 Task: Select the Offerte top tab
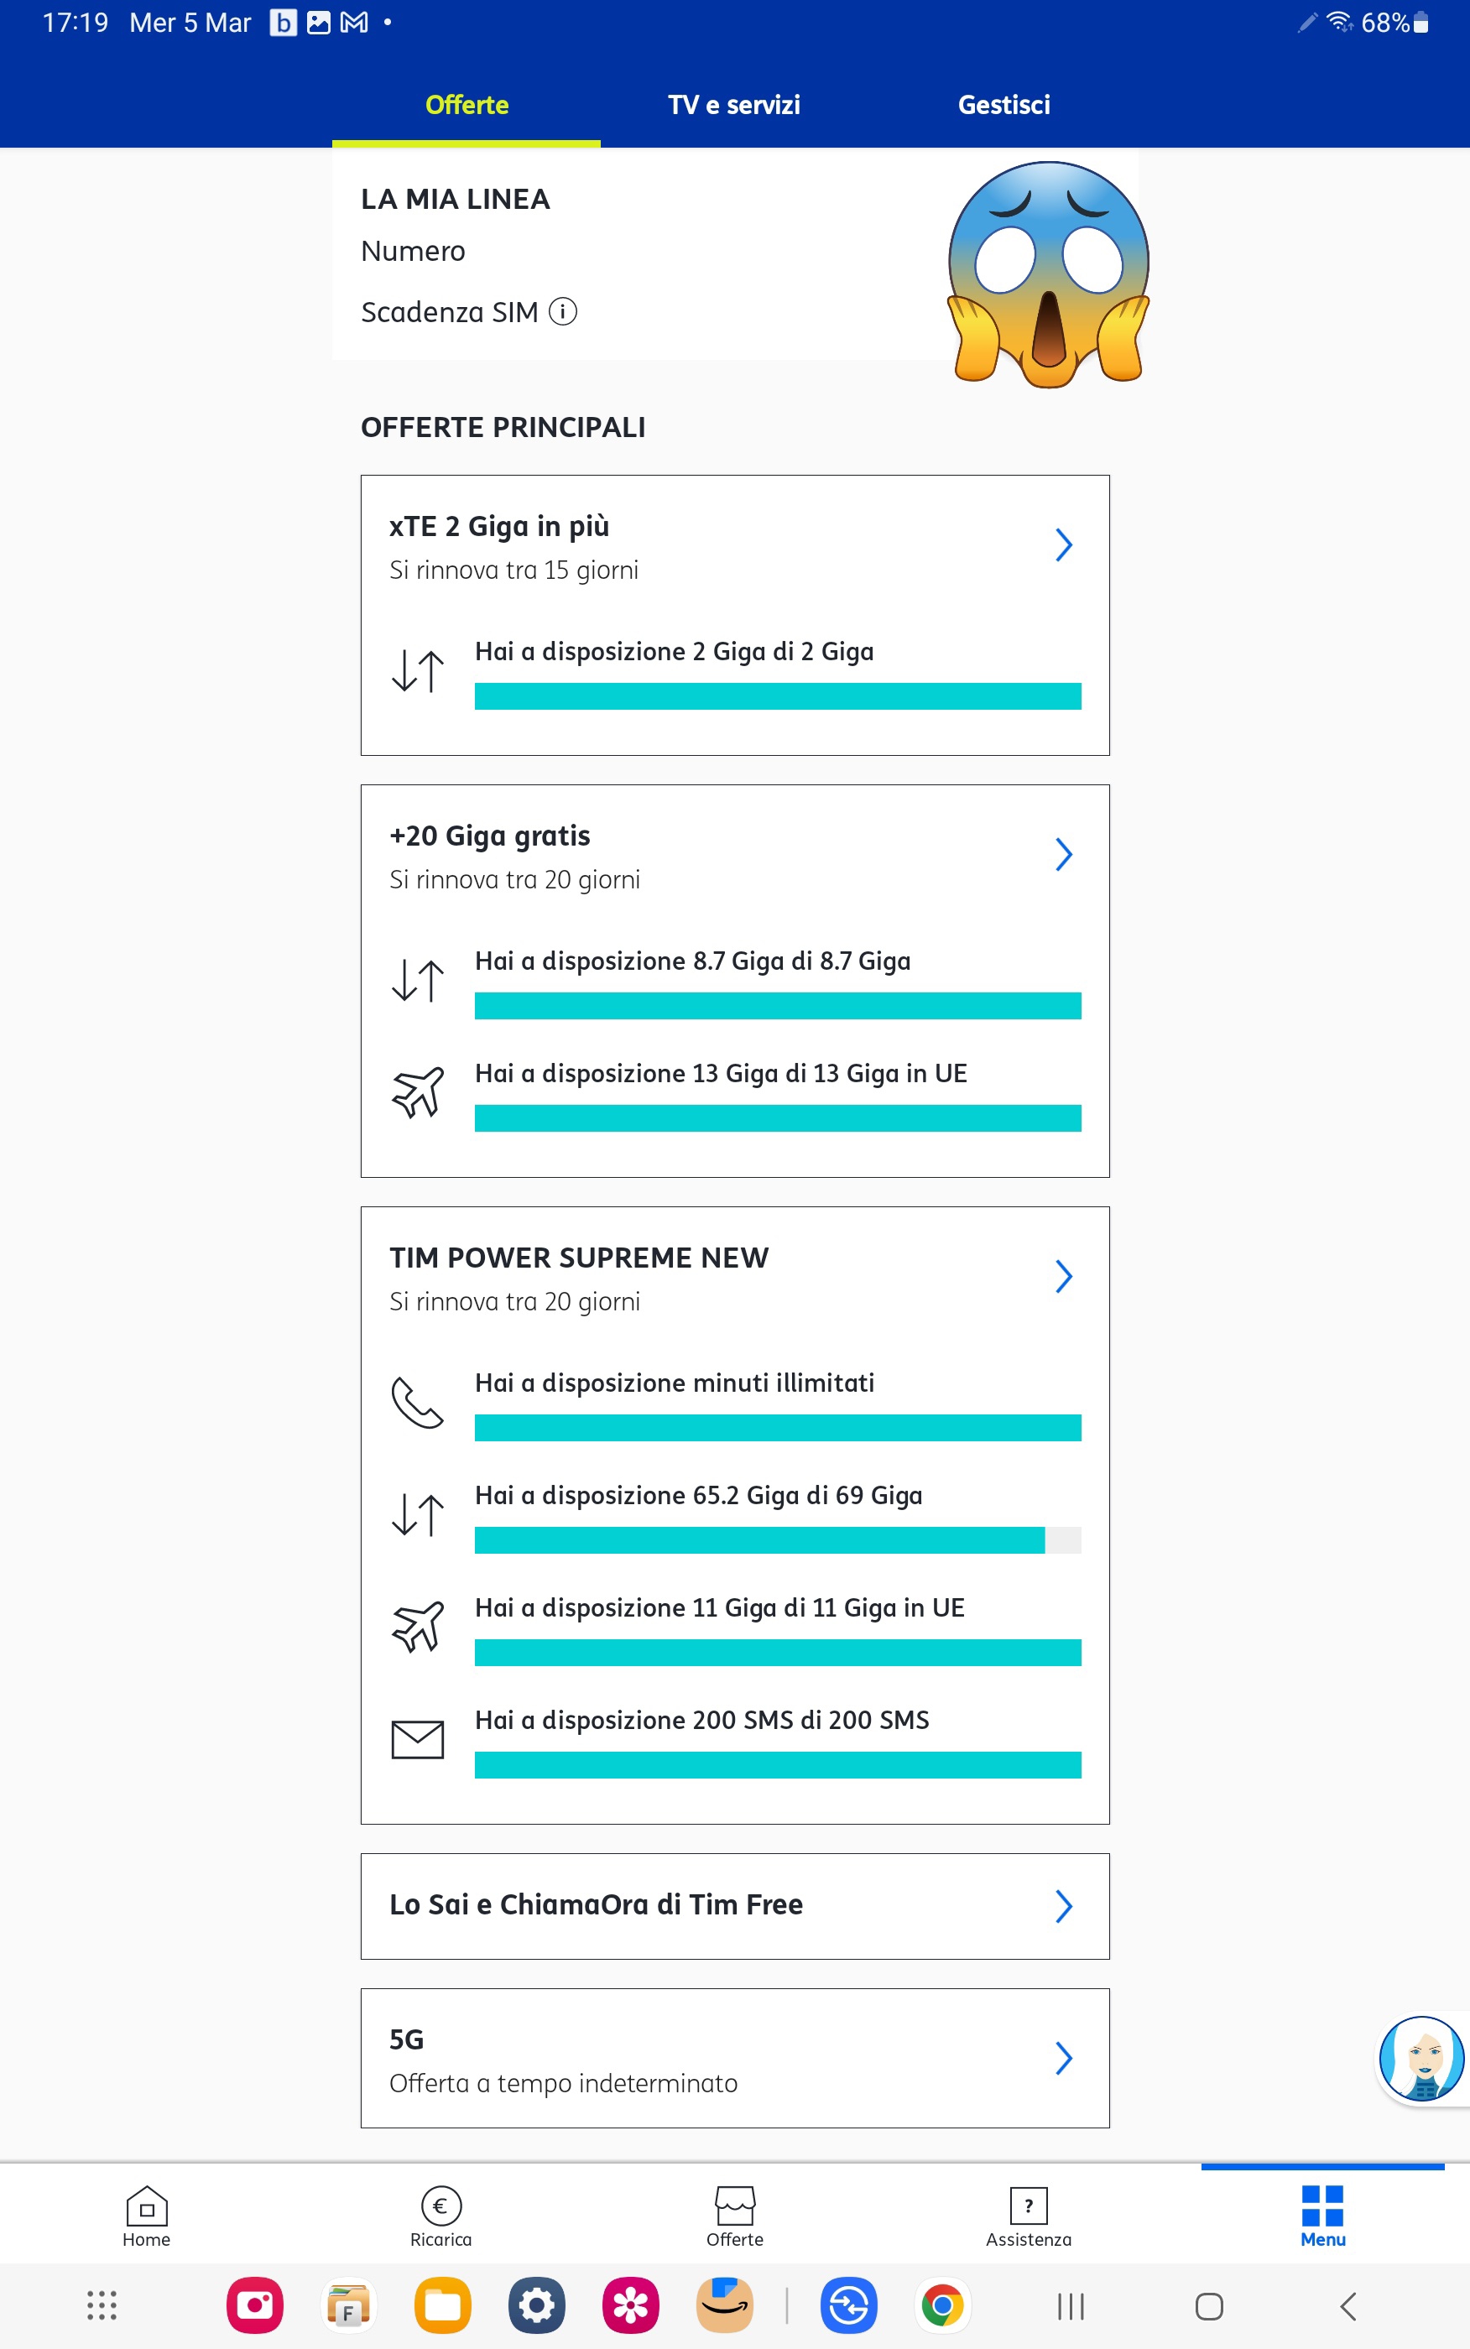(x=467, y=105)
